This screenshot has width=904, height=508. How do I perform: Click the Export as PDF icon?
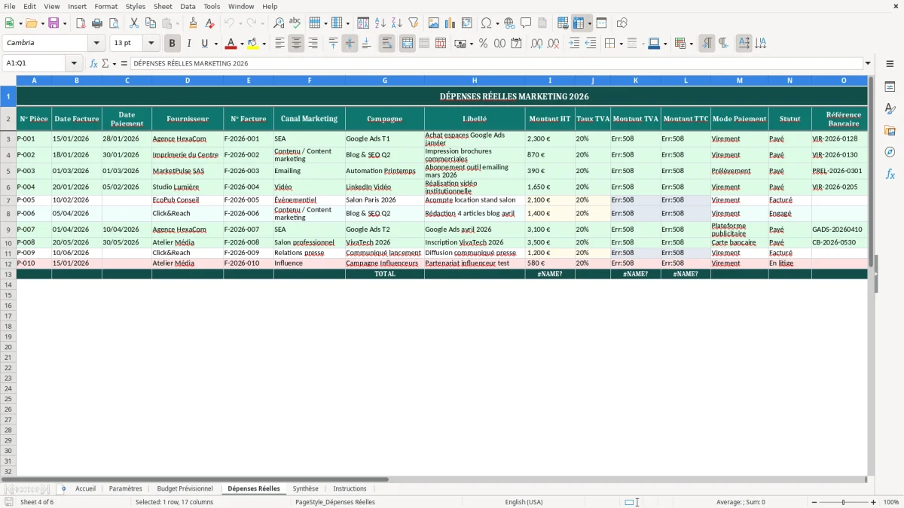point(81,23)
